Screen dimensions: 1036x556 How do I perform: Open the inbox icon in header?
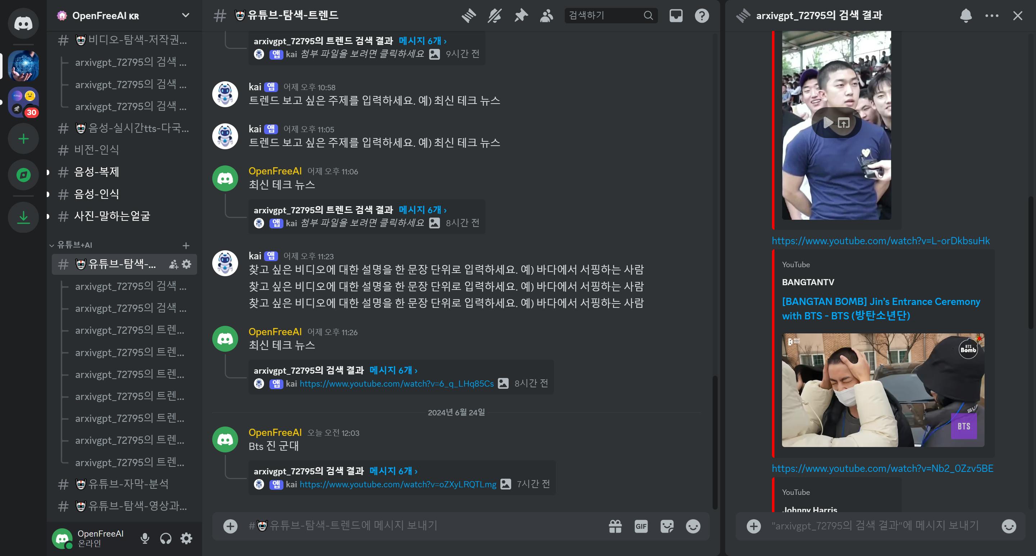[x=676, y=16]
